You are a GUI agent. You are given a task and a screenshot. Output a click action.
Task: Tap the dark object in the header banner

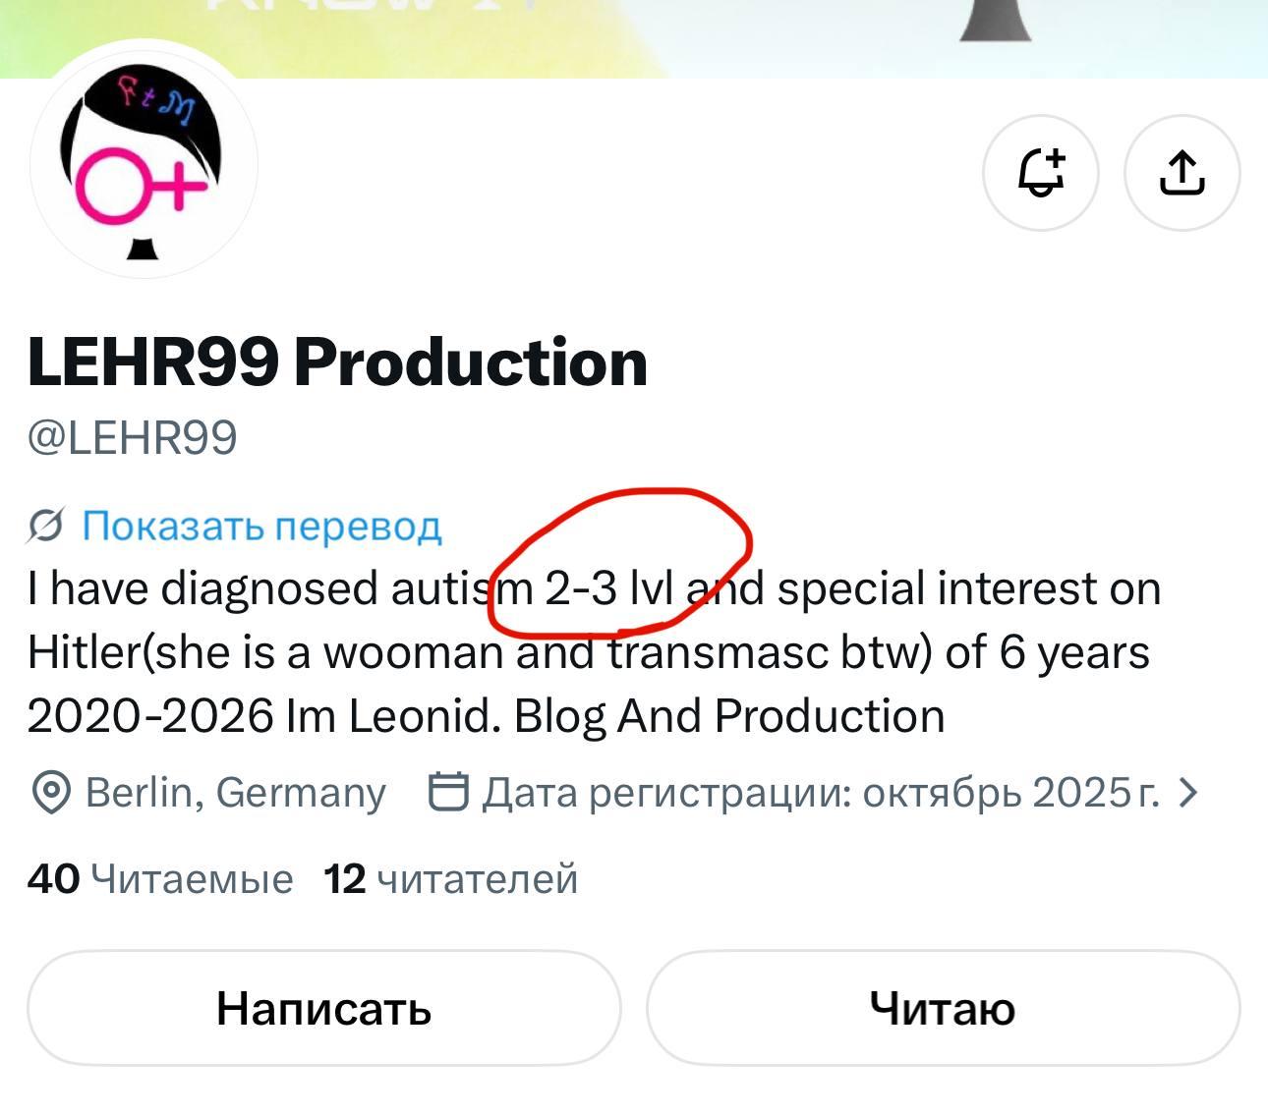995,21
